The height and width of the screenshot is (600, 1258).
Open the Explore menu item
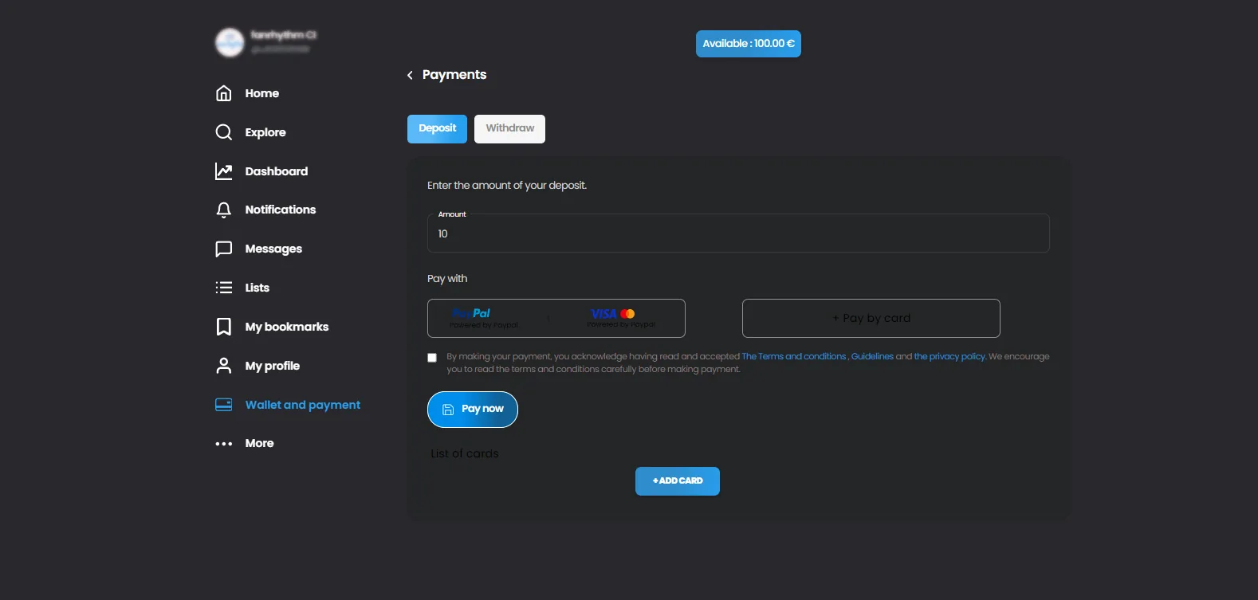pos(265,132)
